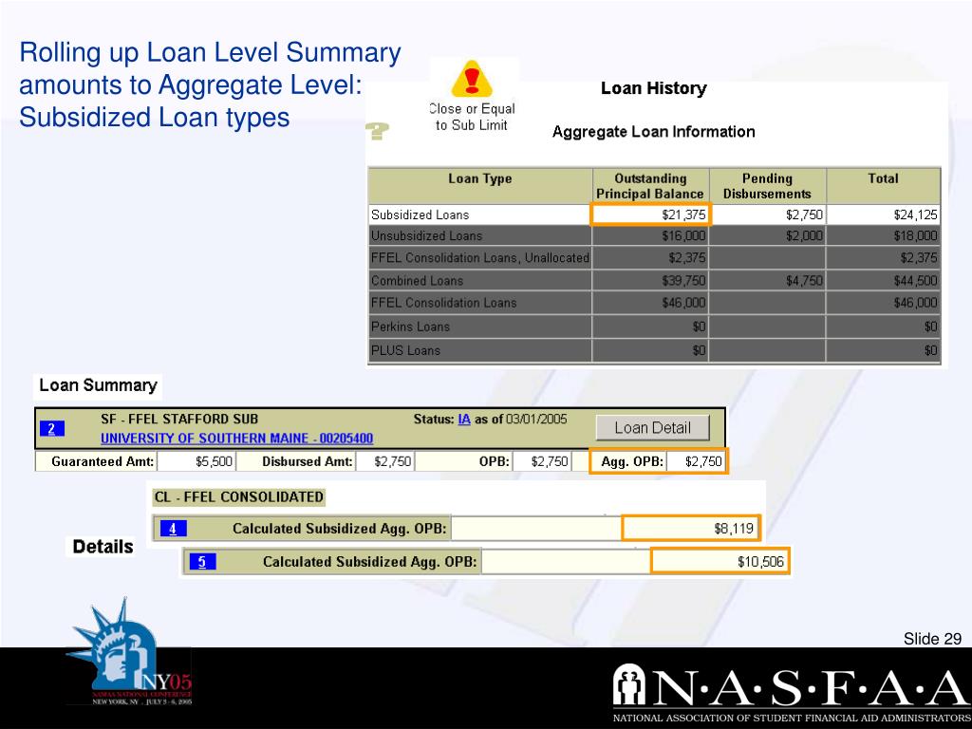Viewport: 972px width, 729px height.
Task: Click SF - FFEL STAFFORD SUB title
Action: [x=179, y=419]
